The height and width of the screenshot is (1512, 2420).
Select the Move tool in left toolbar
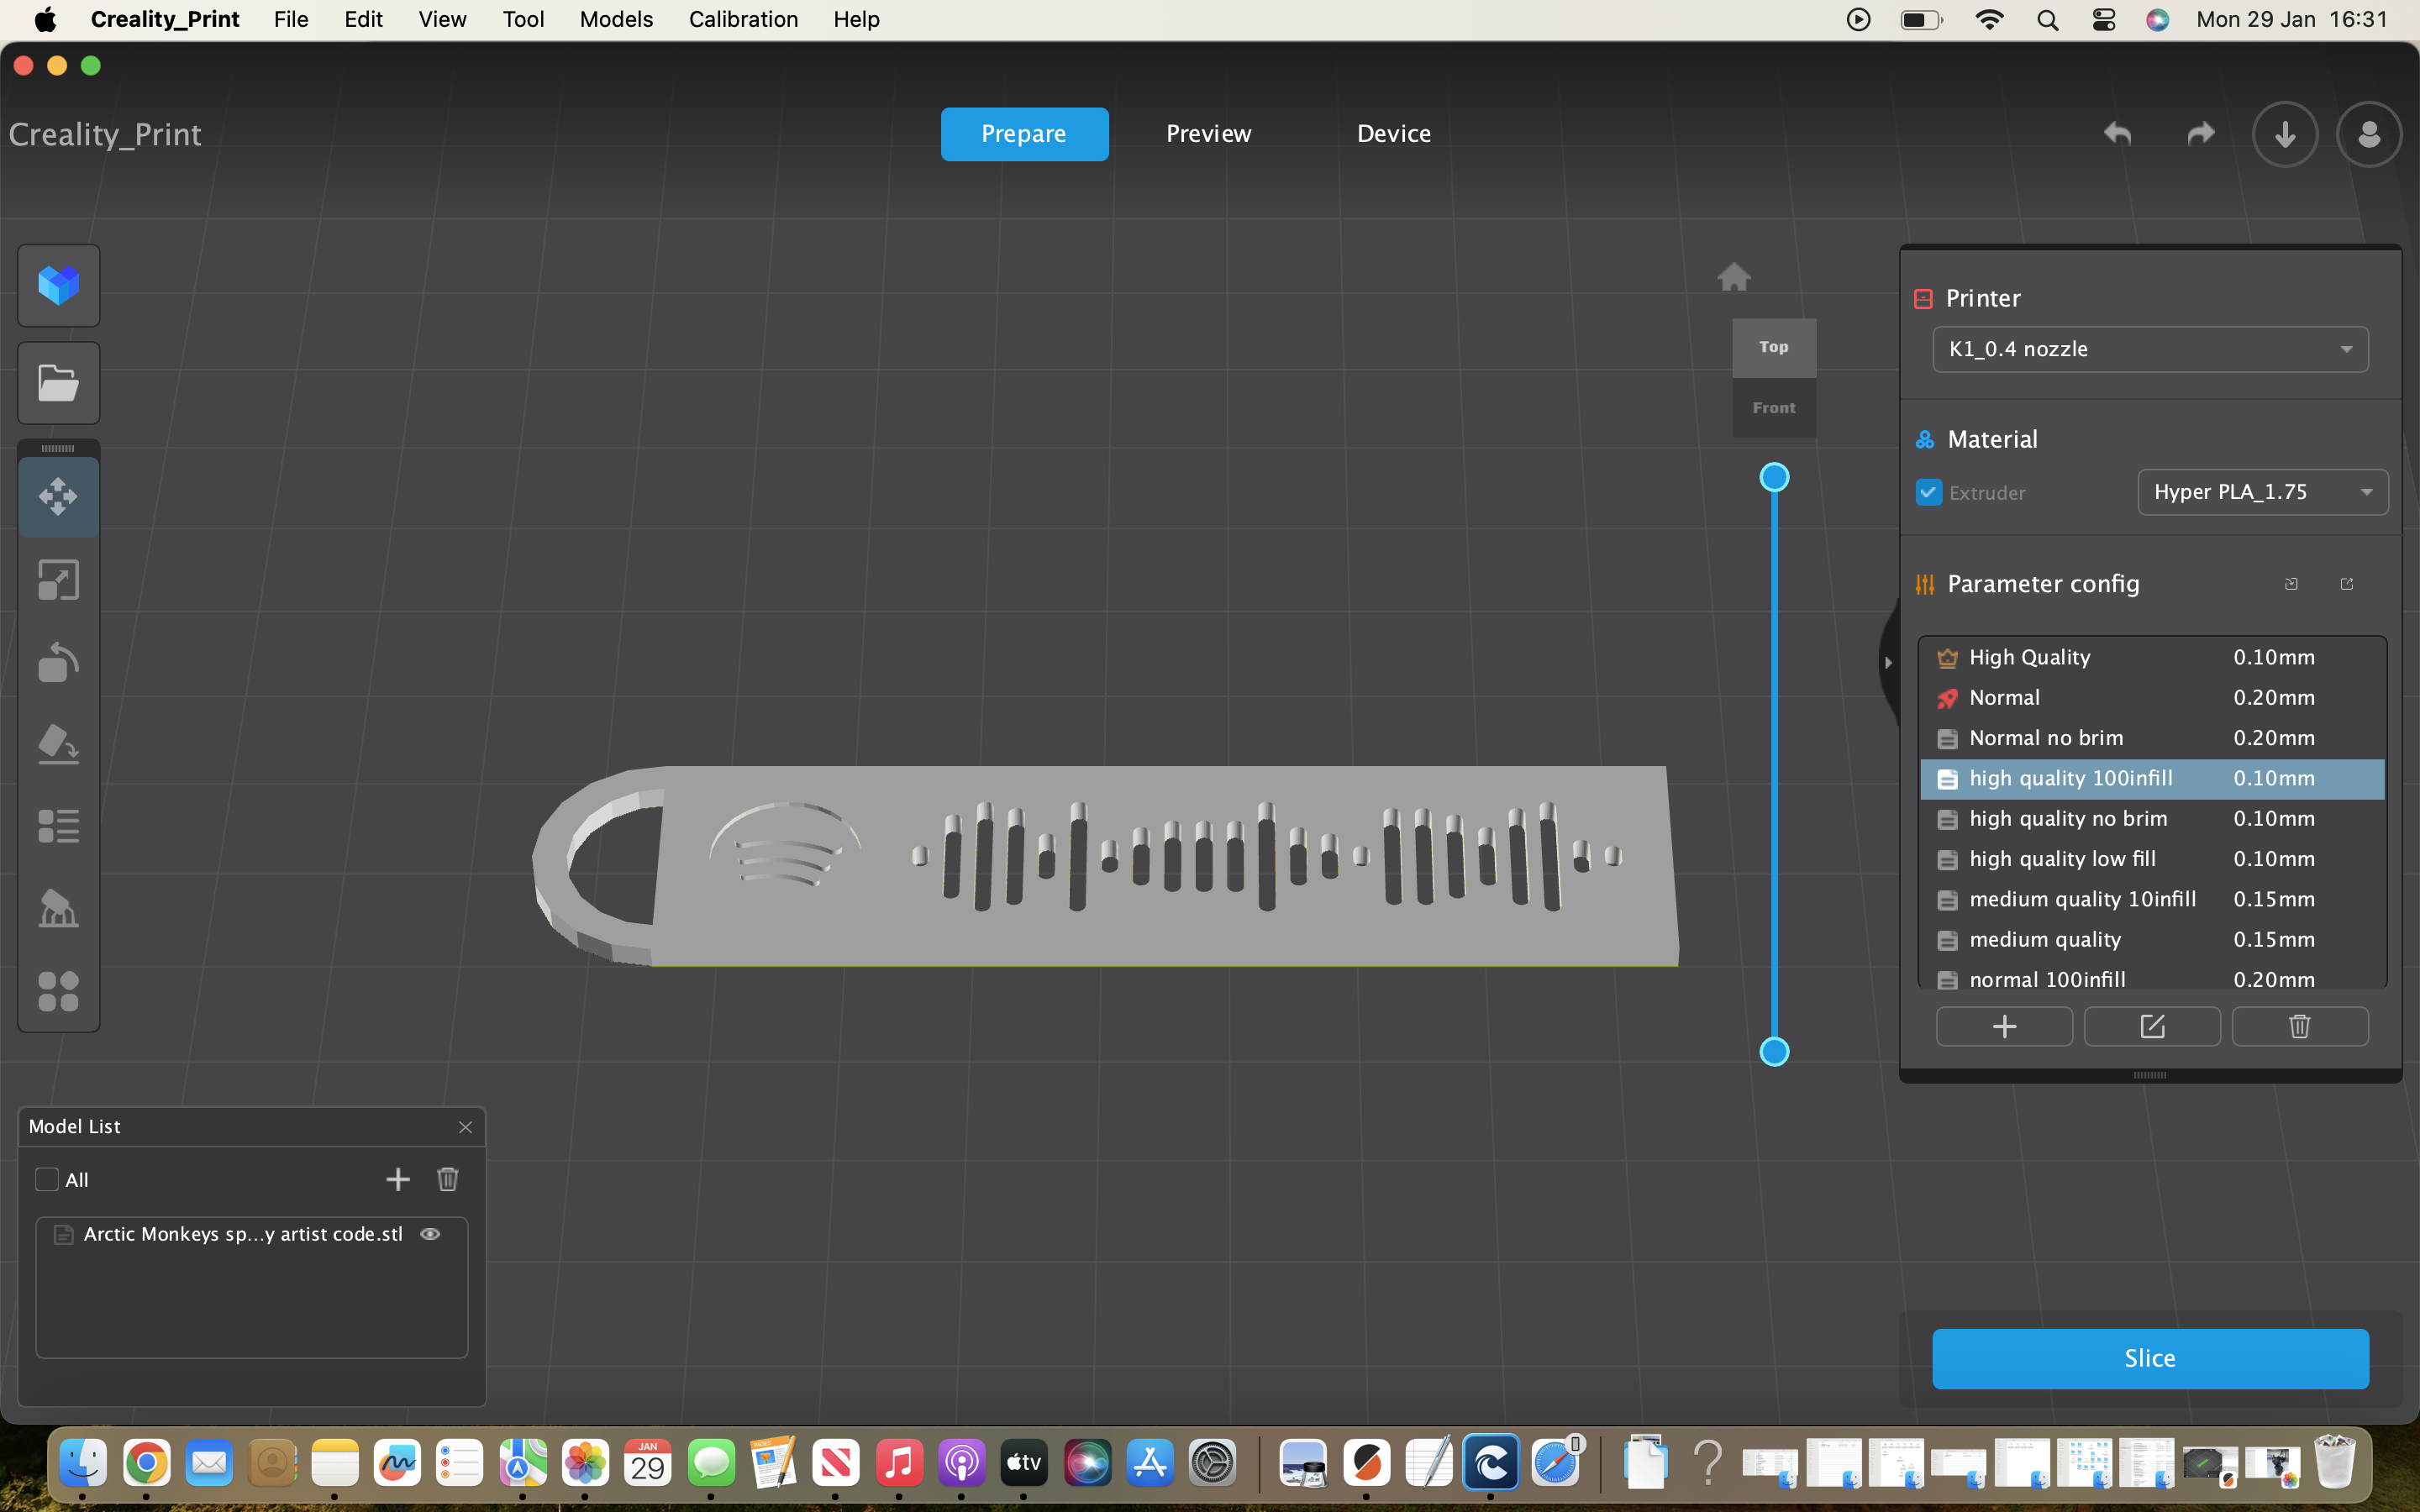coord(58,497)
